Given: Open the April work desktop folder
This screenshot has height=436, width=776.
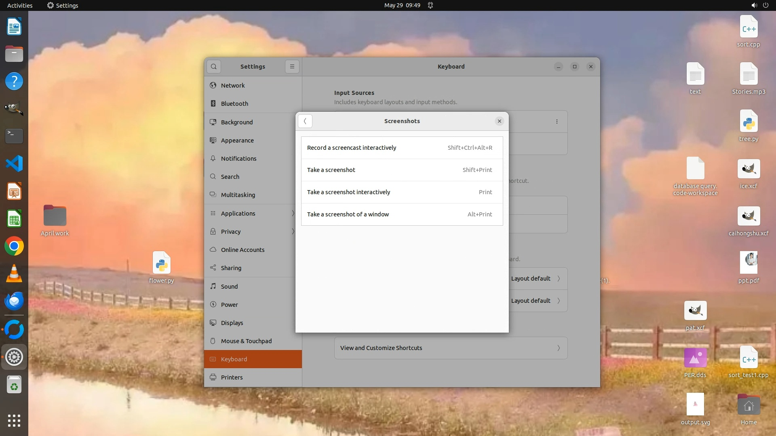Looking at the screenshot, I should [x=55, y=220].
